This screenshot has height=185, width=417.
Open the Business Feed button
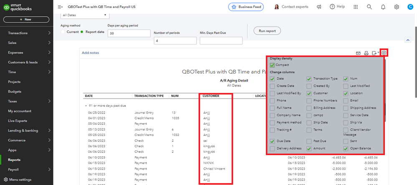coord(246,7)
